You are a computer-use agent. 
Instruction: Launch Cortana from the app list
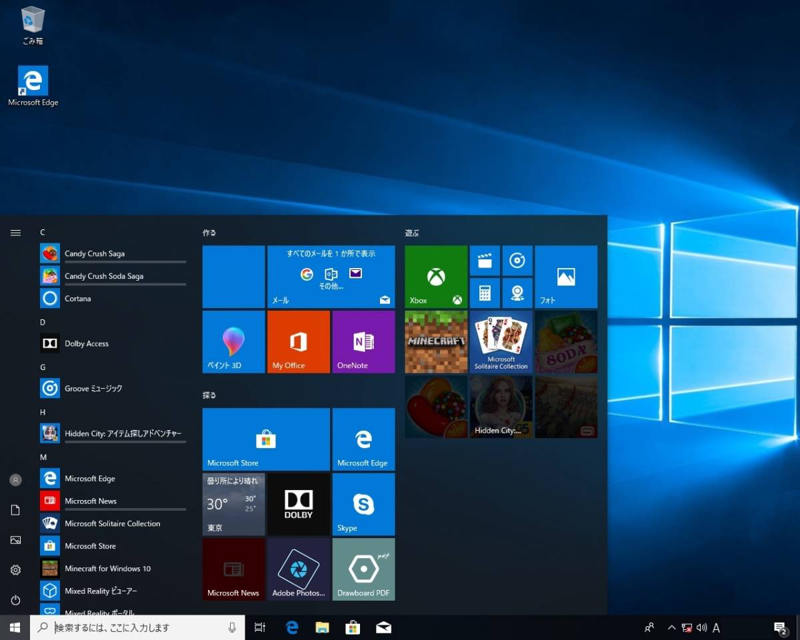pos(113,299)
